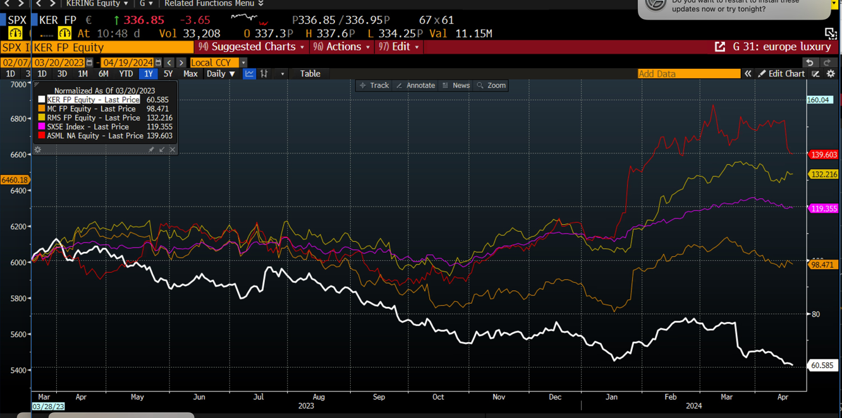Click the Edit Chart button
The height and width of the screenshot is (418, 842).
tap(781, 74)
